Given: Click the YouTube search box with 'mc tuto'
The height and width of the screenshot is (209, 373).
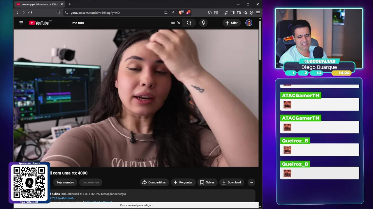Looking at the screenshot, I should click(119, 23).
